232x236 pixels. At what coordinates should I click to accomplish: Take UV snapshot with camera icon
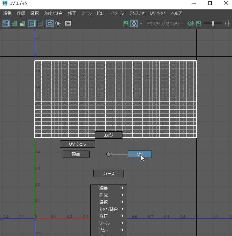tap(68, 23)
